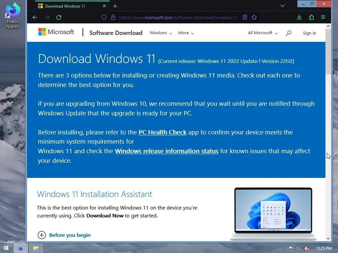Click the muted volume tray icon
The width and height of the screenshot is (338, 253).
(307, 248)
